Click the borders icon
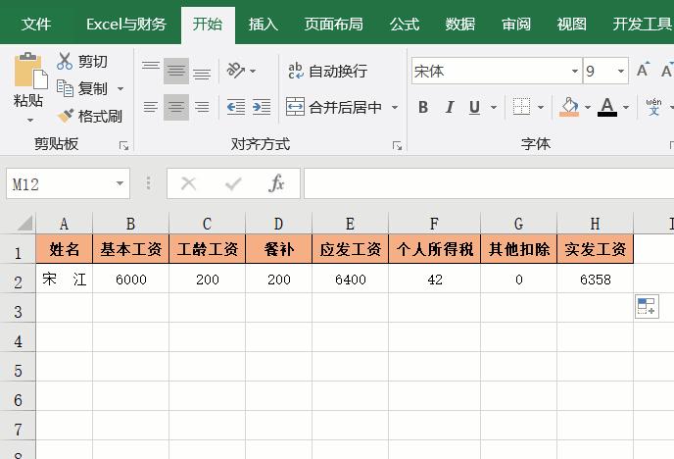The image size is (674, 459). pyautogui.click(x=521, y=107)
